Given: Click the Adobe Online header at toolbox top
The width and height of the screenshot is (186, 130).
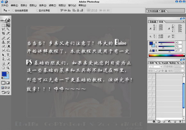Looking at the screenshot, I should (5, 20).
